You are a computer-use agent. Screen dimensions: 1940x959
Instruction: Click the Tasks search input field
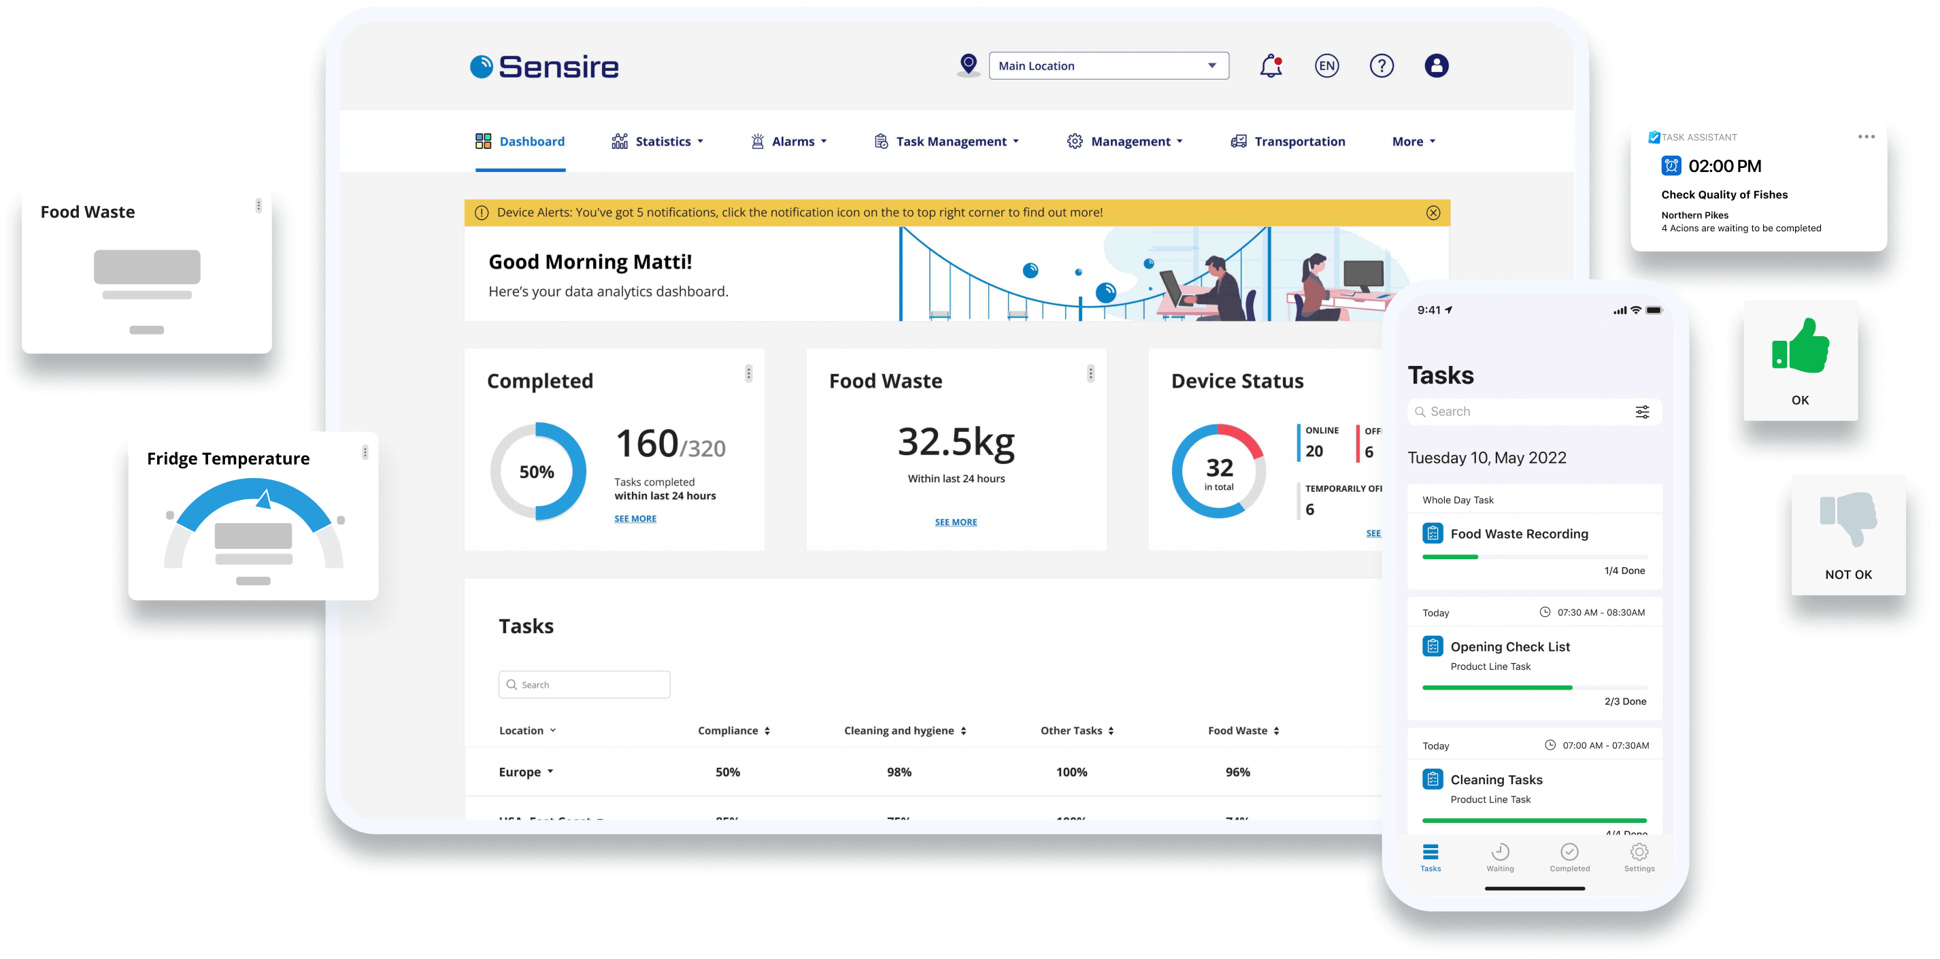[585, 684]
